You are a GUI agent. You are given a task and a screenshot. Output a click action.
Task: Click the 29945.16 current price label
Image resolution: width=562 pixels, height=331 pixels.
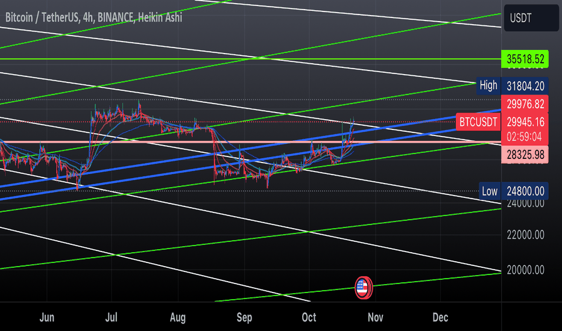(x=525, y=122)
